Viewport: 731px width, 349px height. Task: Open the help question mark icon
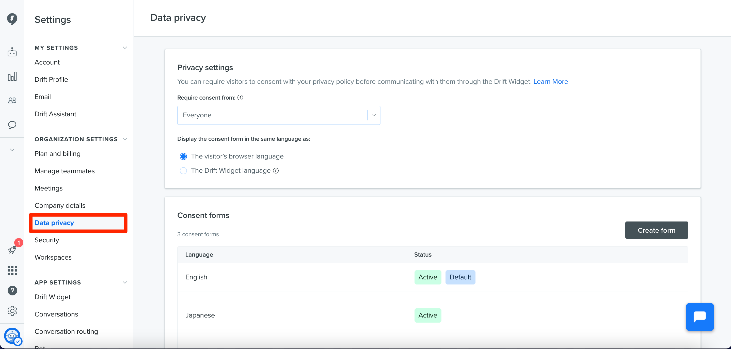[12, 291]
